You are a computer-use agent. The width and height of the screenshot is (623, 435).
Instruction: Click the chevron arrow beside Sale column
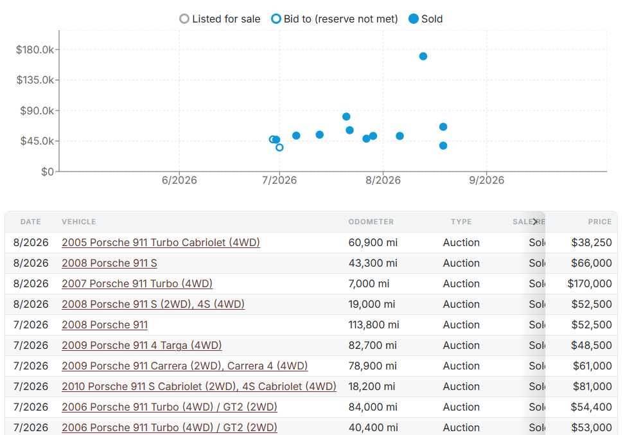point(535,222)
